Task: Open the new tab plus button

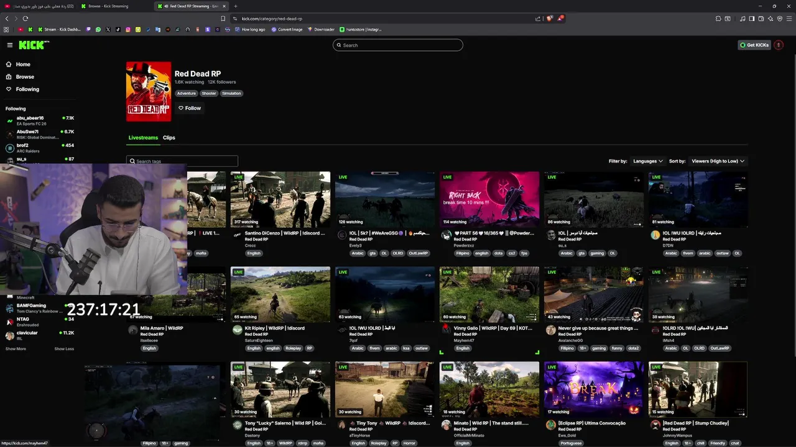Action: 235,6
